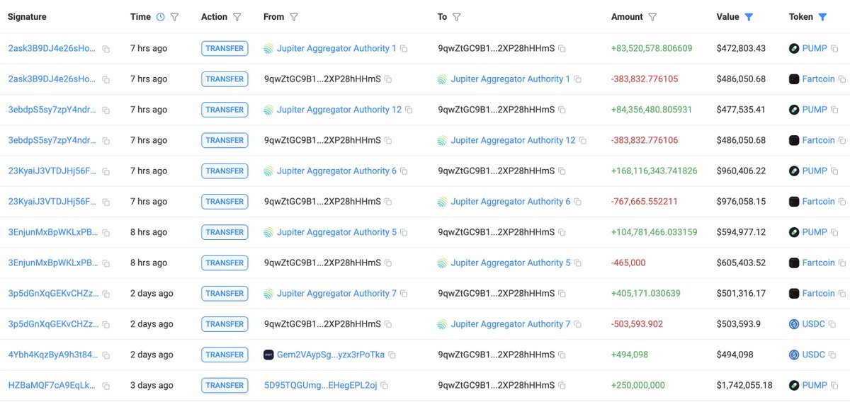The height and width of the screenshot is (402, 850).
Task: Open the From column filter
Action: [x=294, y=17]
